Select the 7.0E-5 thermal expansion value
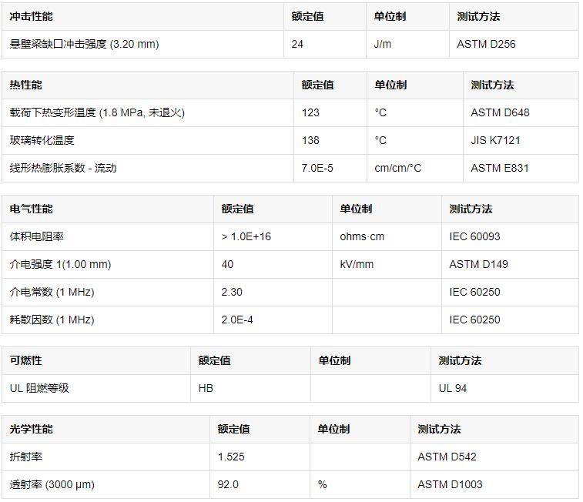The image size is (583, 502). tap(317, 168)
